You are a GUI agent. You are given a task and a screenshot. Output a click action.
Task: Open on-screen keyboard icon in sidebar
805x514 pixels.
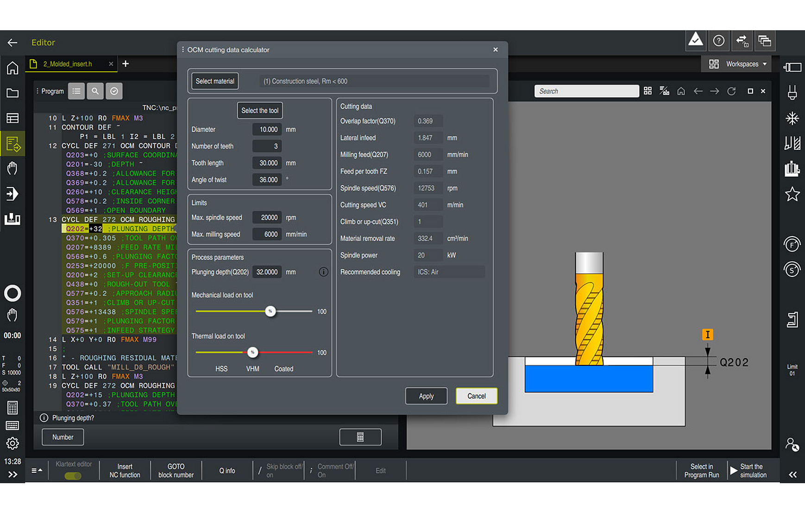tap(13, 426)
